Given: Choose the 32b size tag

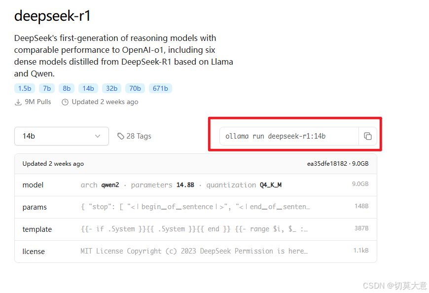Looking at the screenshot, I should point(111,88).
